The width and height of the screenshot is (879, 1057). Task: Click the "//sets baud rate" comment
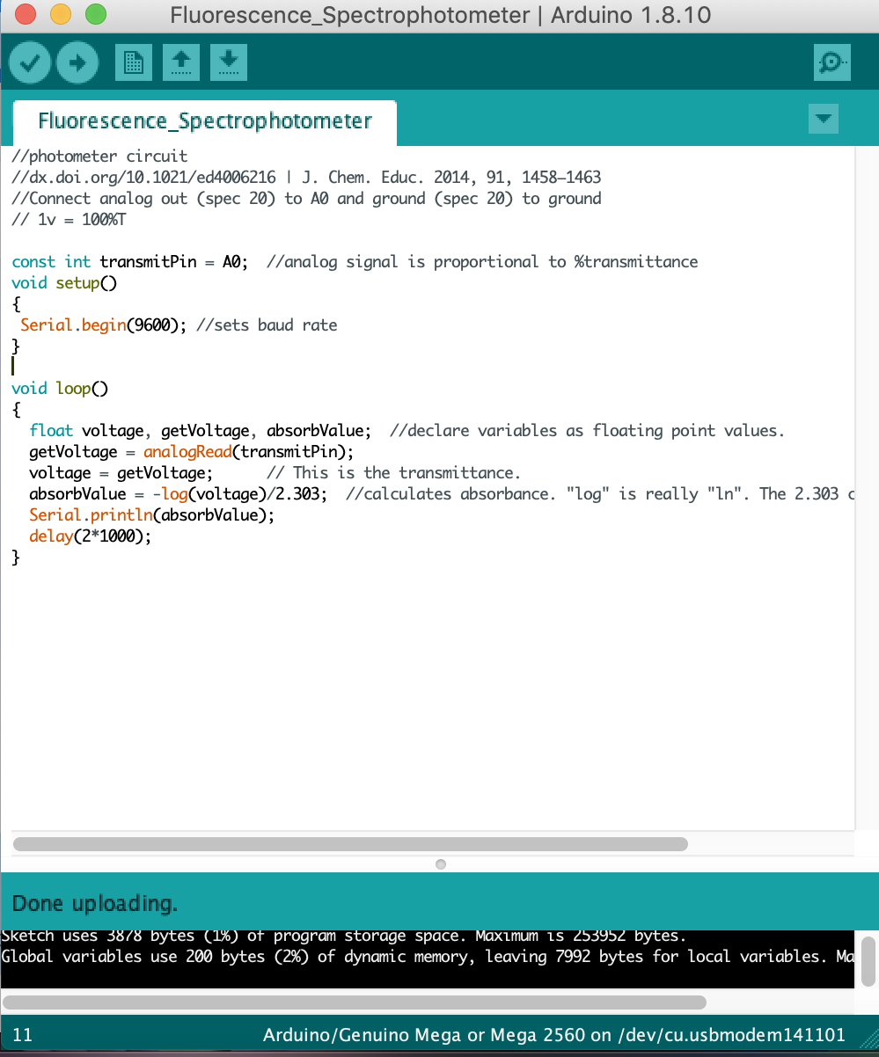(x=267, y=325)
